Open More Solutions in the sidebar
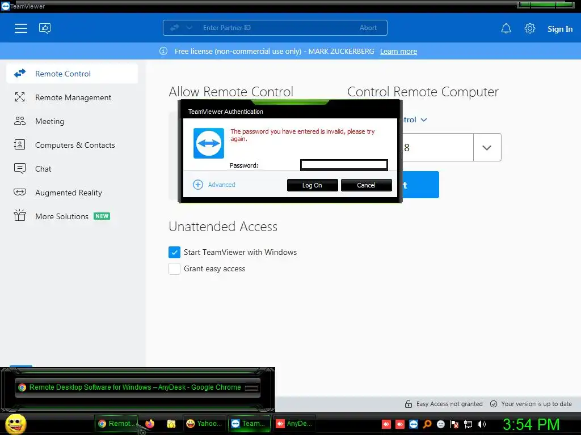Image resolution: width=581 pixels, height=435 pixels. point(72,216)
